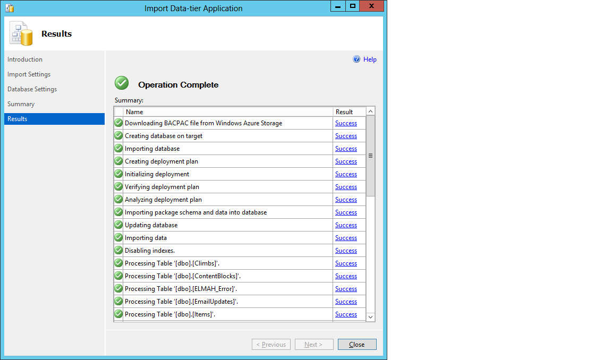Viewport: 612px width, 360px height.
Task: Open Success link for Verifying deployment plan
Action: tap(346, 187)
